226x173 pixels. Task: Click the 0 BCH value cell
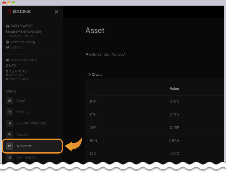click(174, 141)
